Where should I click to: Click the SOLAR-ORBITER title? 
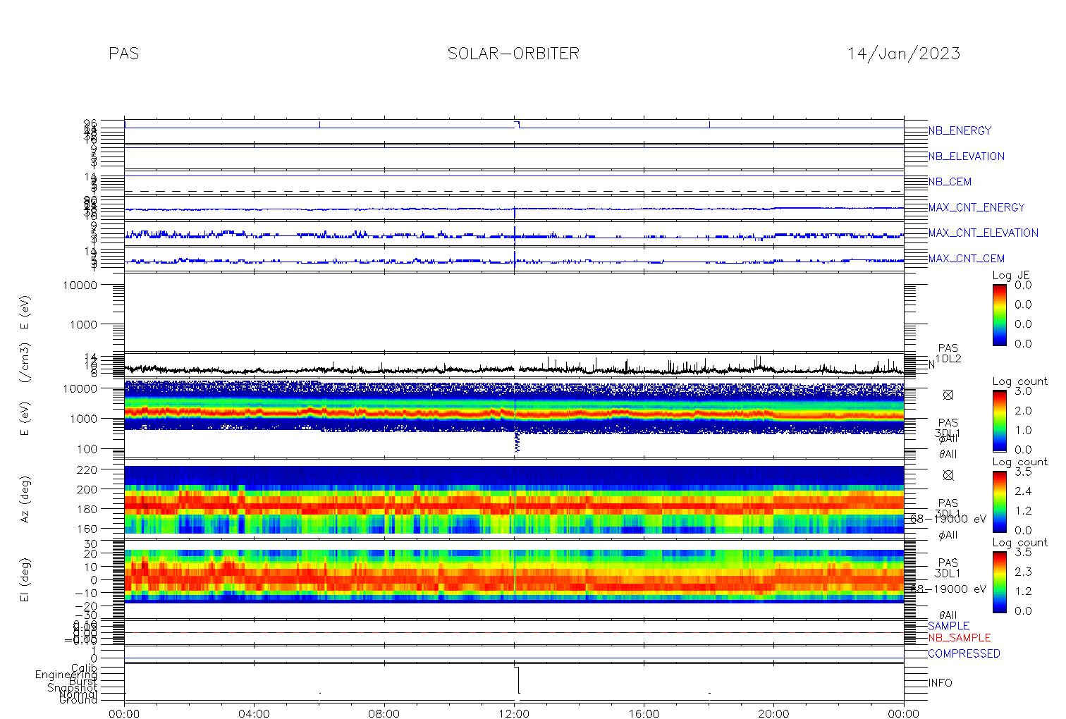point(513,54)
